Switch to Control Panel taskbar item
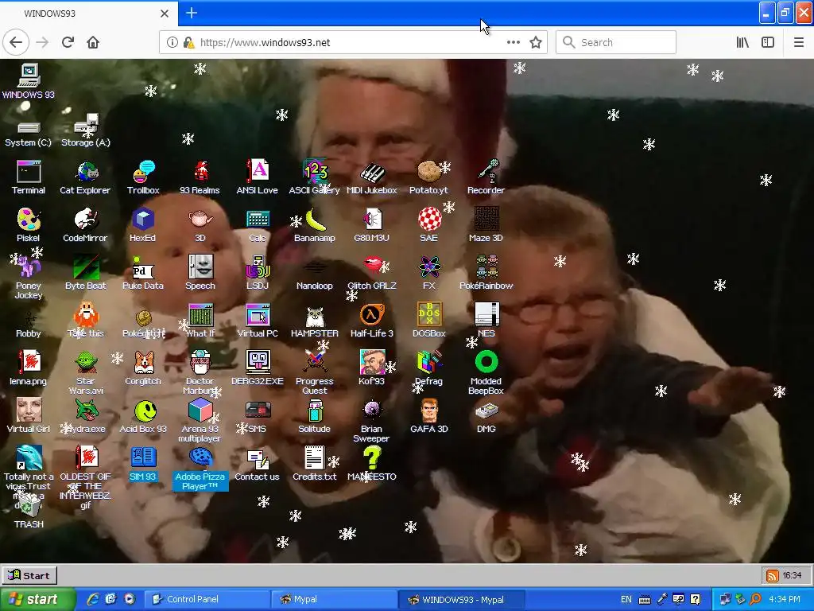The width and height of the screenshot is (814, 611). pyautogui.click(x=207, y=599)
